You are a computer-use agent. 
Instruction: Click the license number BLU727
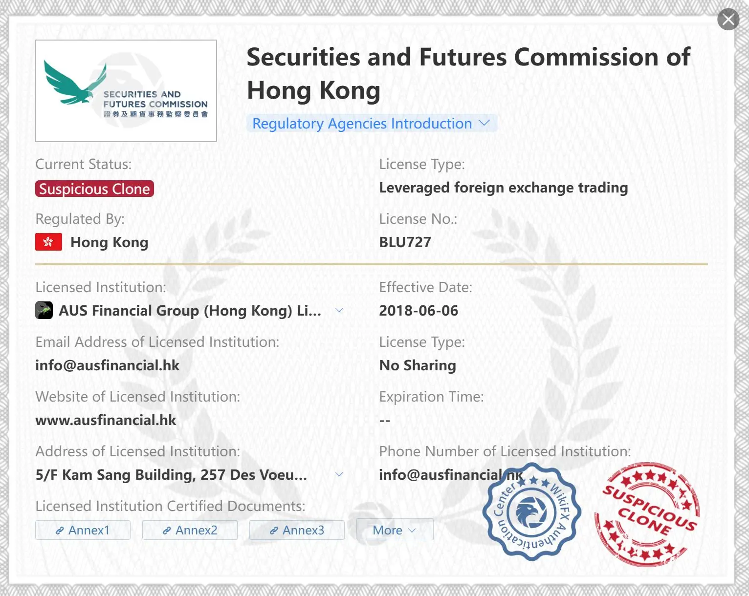point(405,242)
